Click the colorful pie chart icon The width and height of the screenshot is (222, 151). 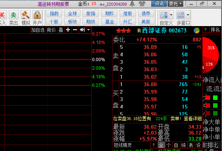197,31
